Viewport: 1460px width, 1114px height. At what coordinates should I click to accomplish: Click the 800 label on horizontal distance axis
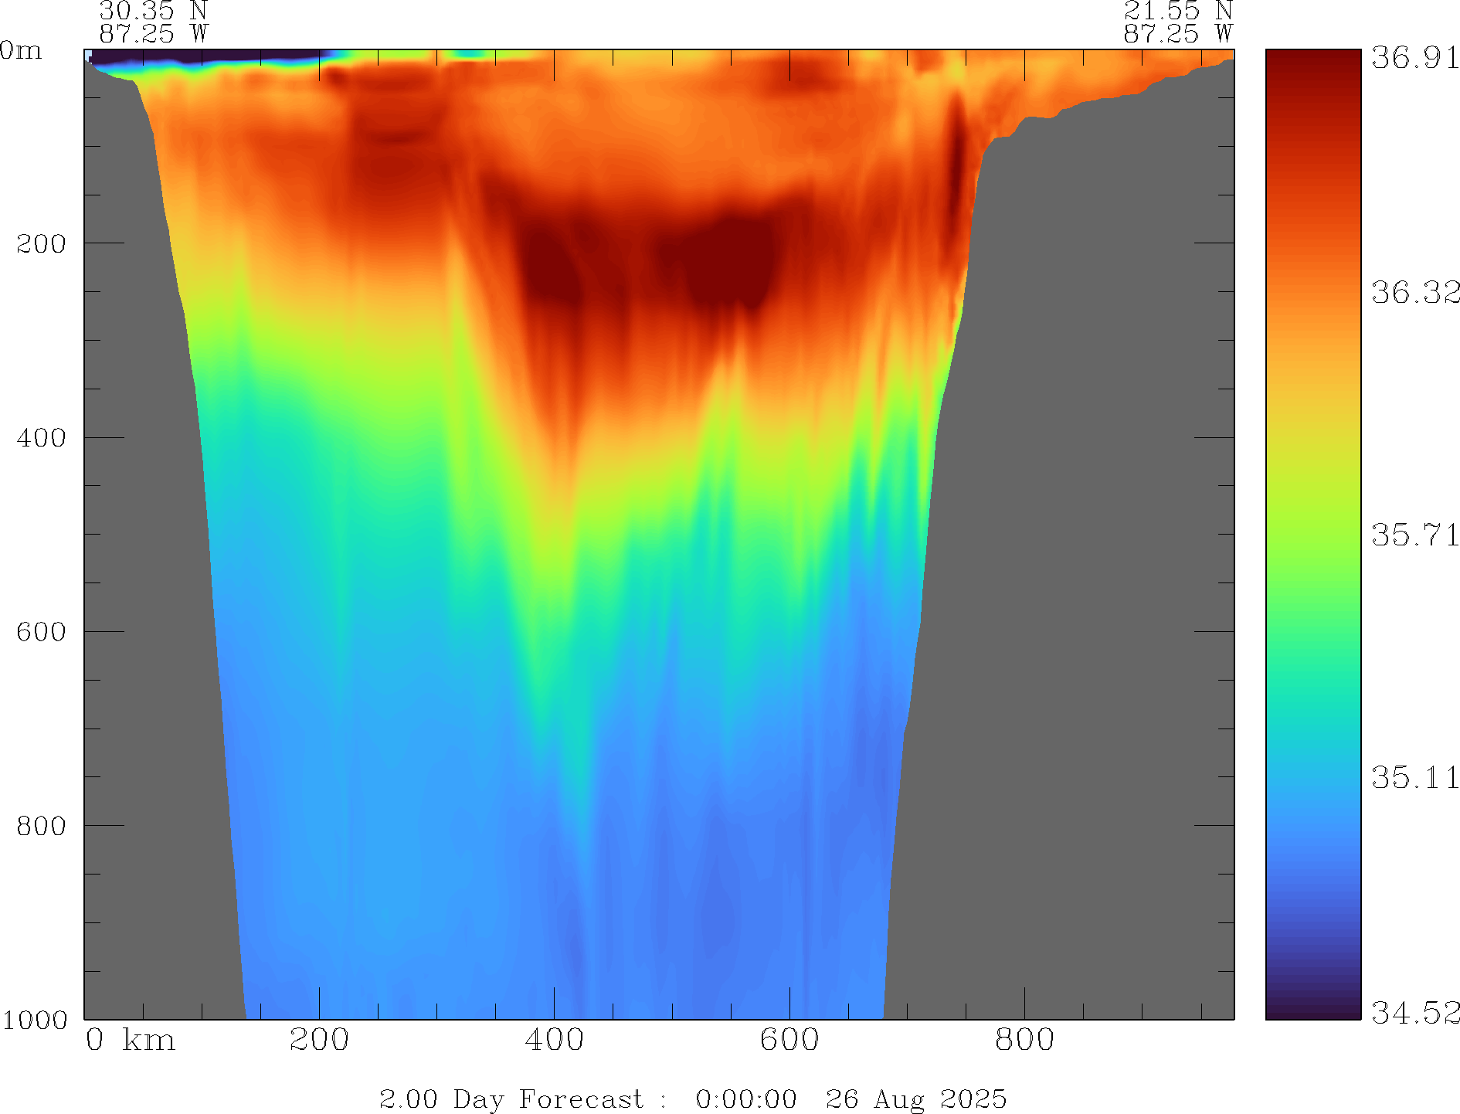pyautogui.click(x=1024, y=1041)
